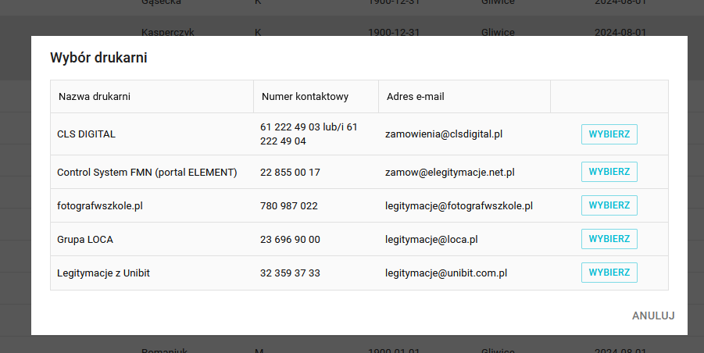This screenshot has height=353, width=704.
Task: Select fotografwszkole.pl printer via WYBIERZ button
Action: (609, 205)
